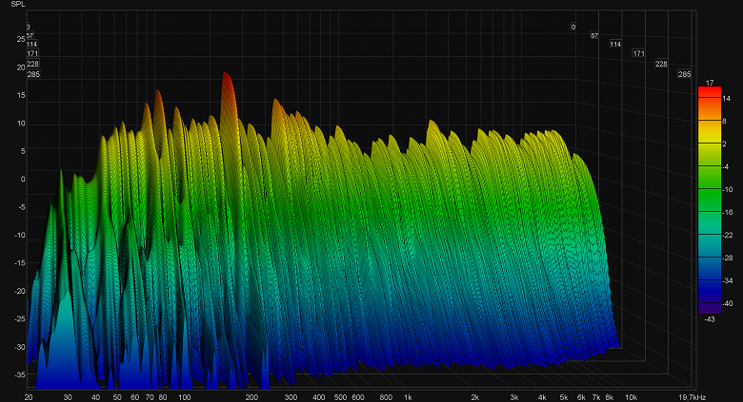The image size is (743, 402).
Task: Click the 800 Hz frequency axis label
Action: coord(386,397)
